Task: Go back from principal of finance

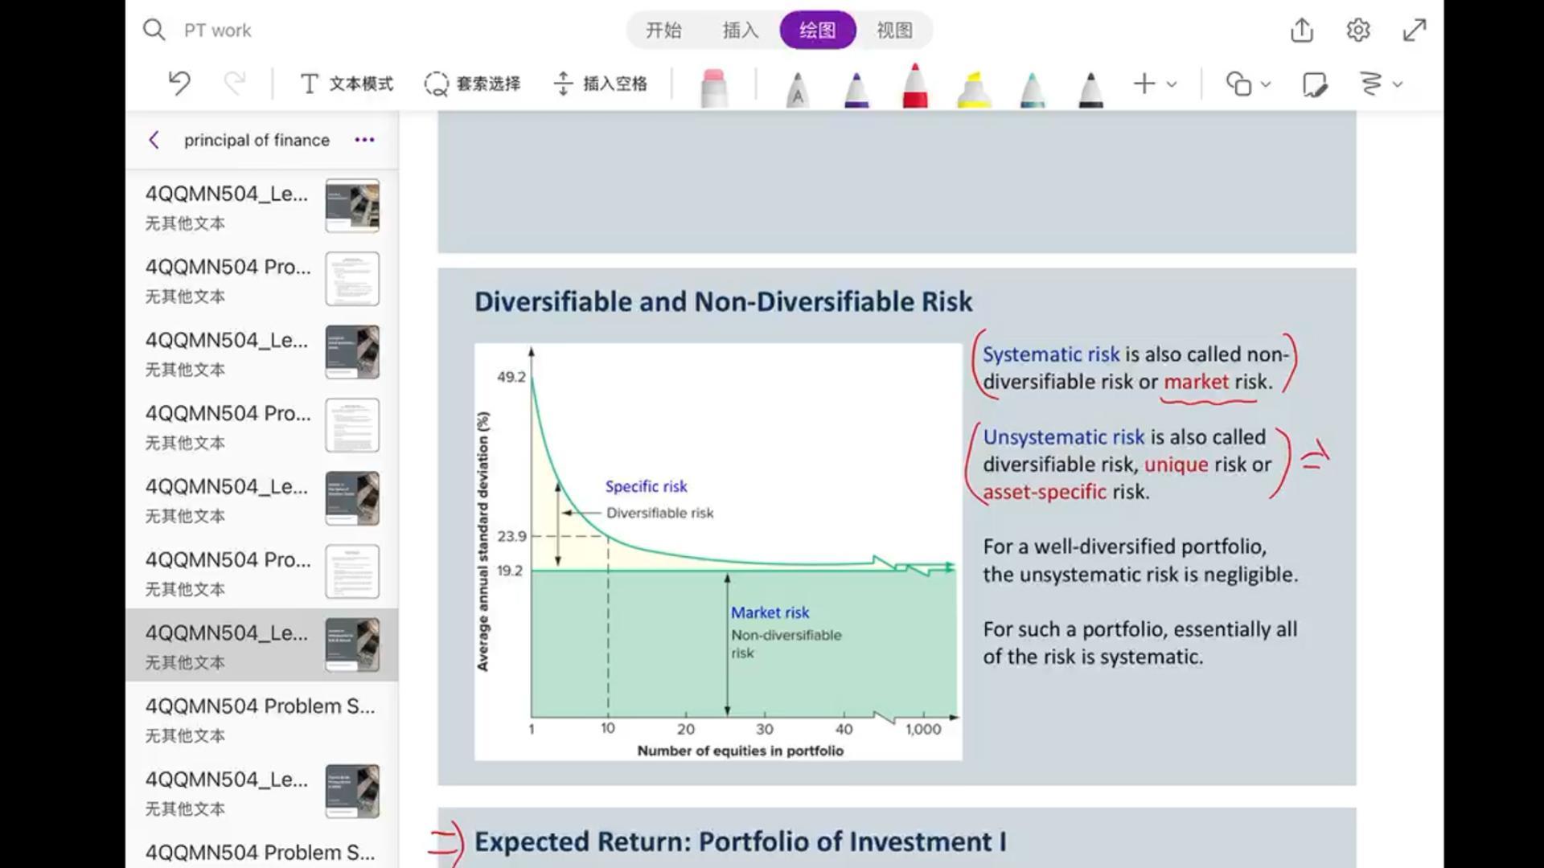Action: coord(154,140)
